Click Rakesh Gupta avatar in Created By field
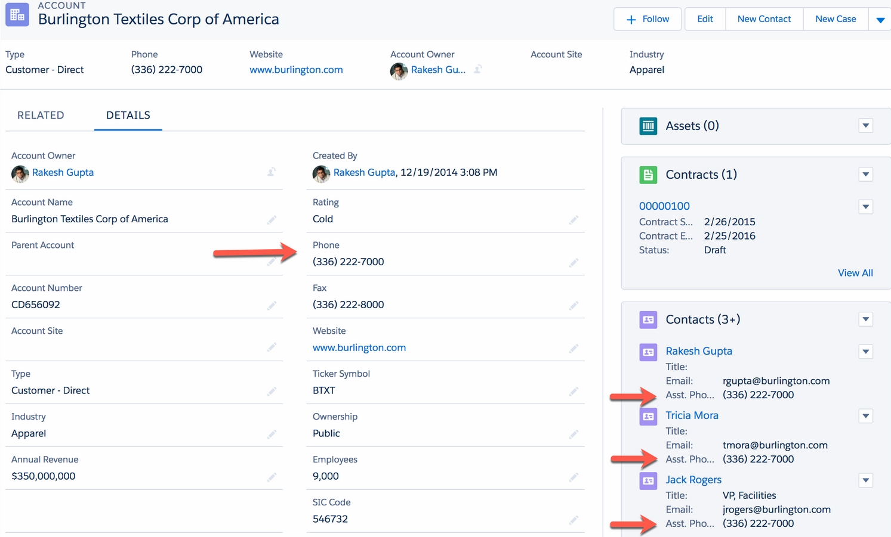The height and width of the screenshot is (537, 891). point(321,173)
